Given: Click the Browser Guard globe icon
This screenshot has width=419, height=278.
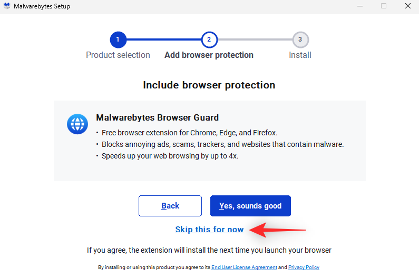Looking at the screenshot, I should click(x=77, y=124).
